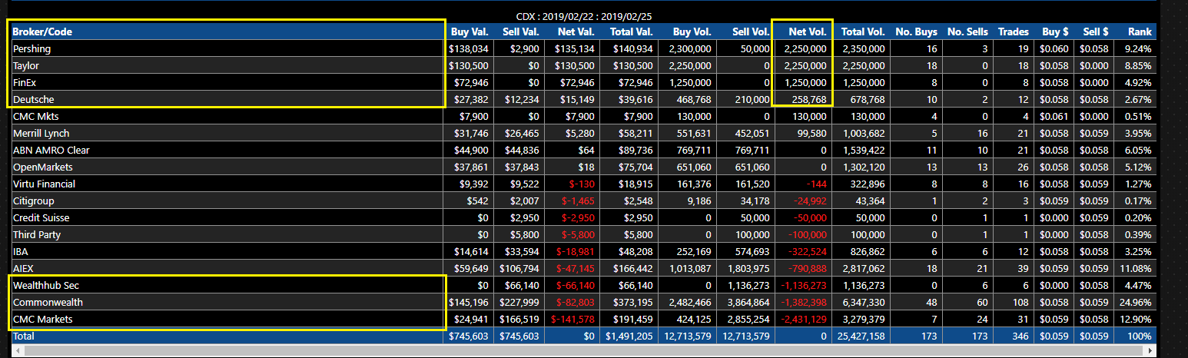Click the Sell $ column header
The width and height of the screenshot is (1188, 358).
click(1095, 31)
